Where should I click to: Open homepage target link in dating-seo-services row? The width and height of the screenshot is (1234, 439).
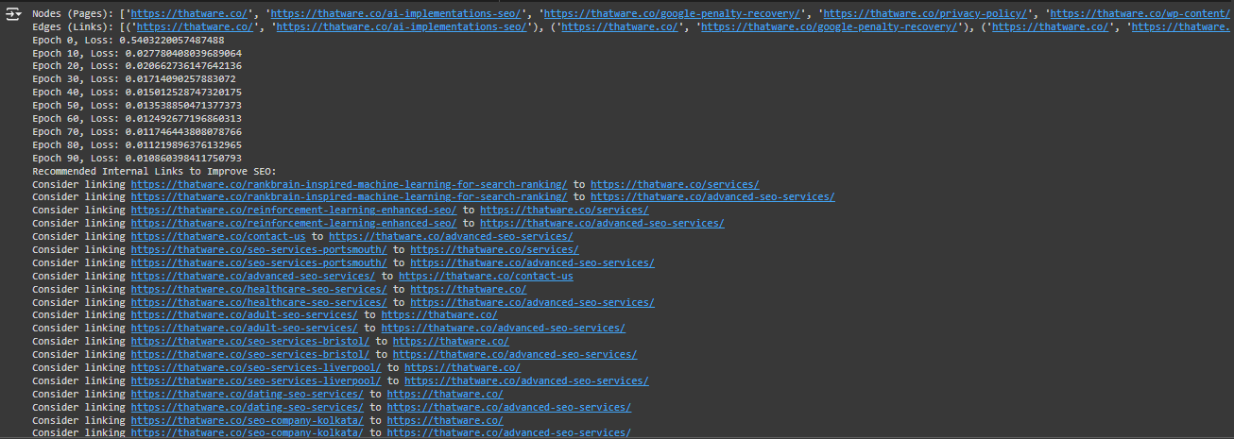445,394
